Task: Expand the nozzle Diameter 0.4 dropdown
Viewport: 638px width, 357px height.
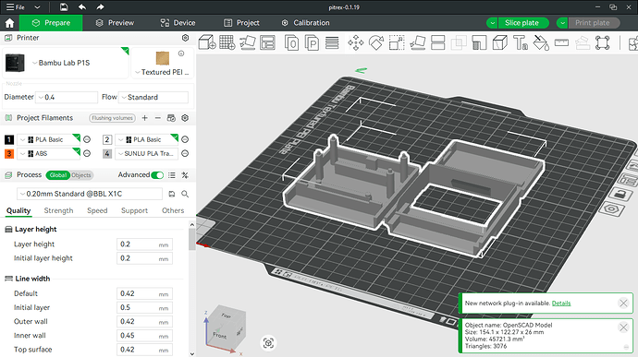Action: pyautogui.click(x=67, y=97)
